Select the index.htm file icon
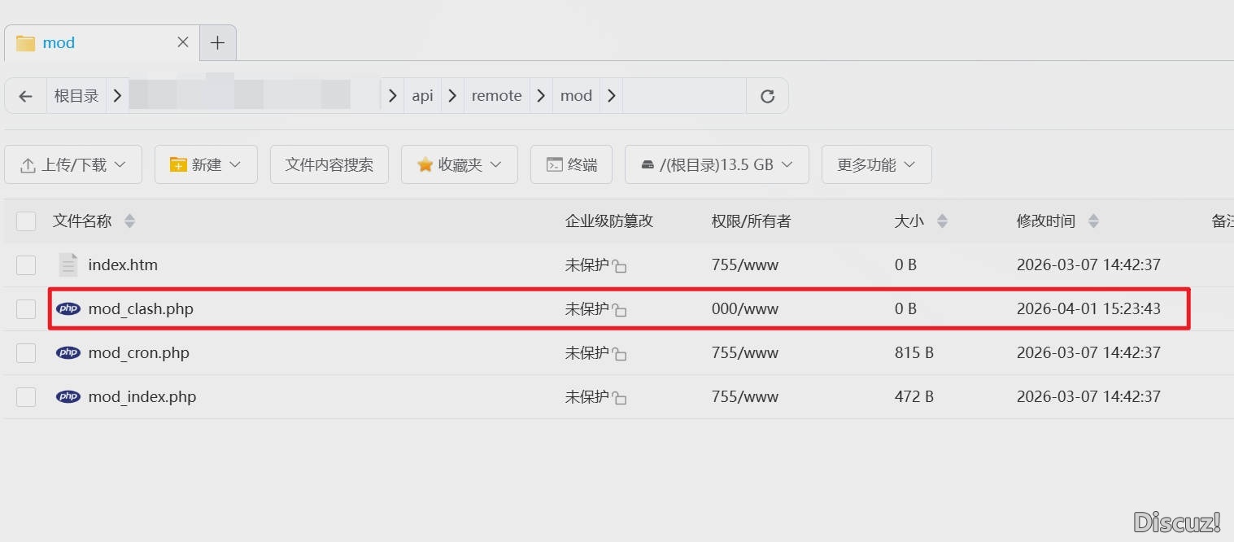This screenshot has width=1234, height=542. click(68, 264)
